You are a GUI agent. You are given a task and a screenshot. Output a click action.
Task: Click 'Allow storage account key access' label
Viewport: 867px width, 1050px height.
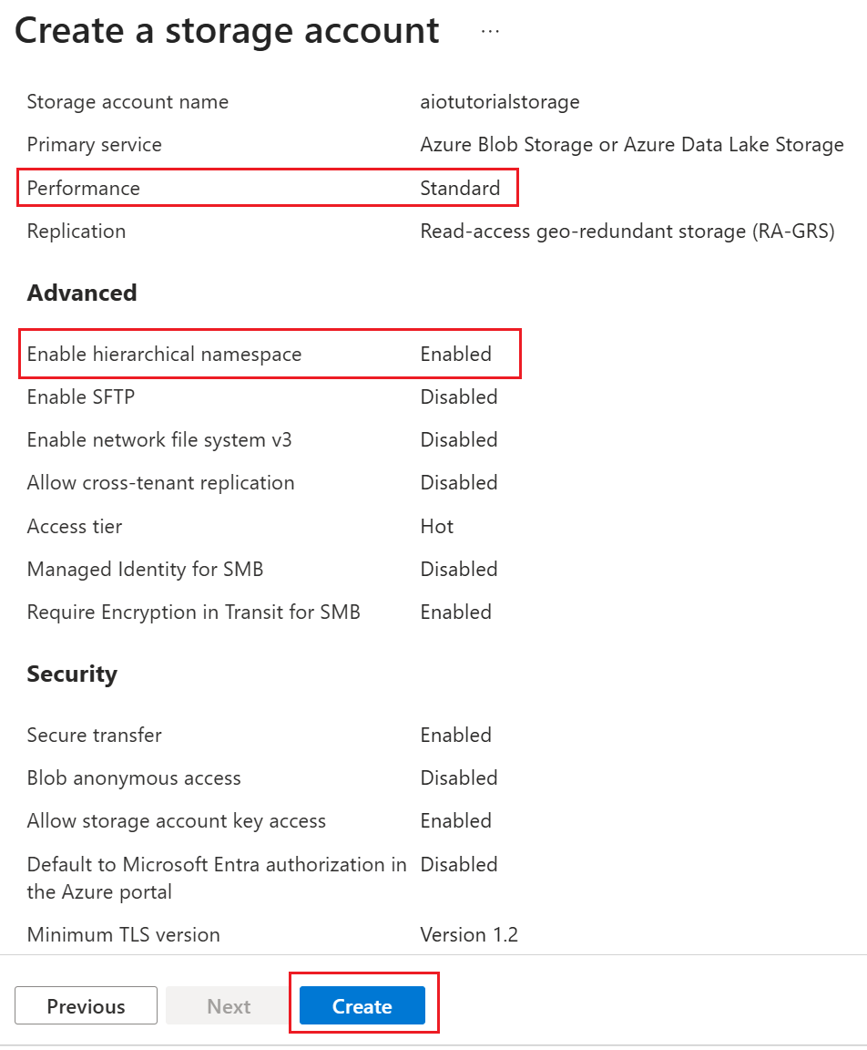coord(177,821)
